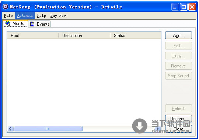Open the Buy Now! menu

(59, 15)
